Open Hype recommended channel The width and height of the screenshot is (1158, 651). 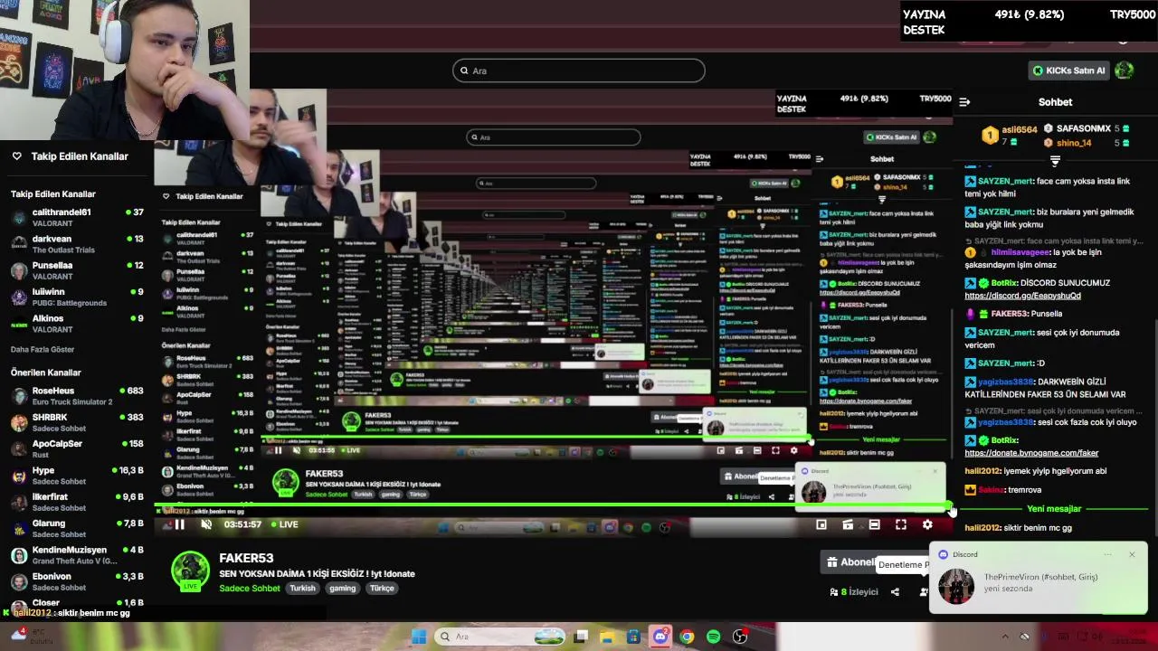point(77,476)
